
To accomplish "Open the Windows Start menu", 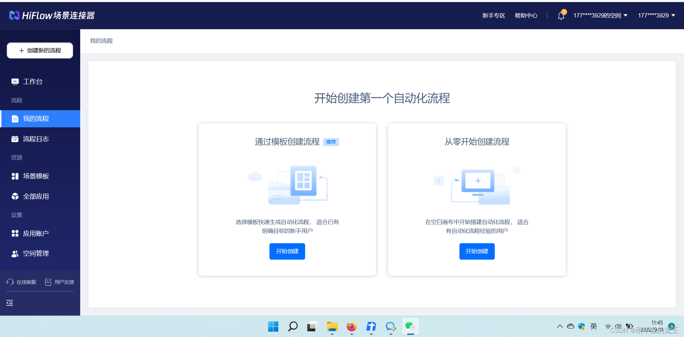I will [x=273, y=326].
